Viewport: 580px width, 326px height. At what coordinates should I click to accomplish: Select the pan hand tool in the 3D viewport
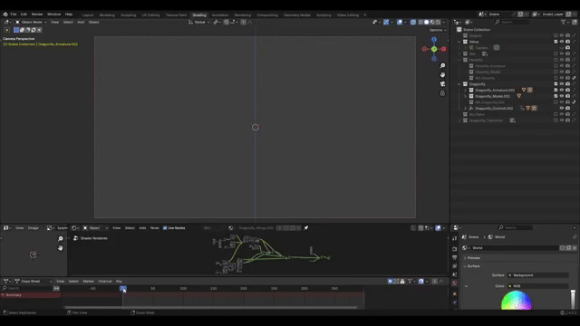pos(442,75)
